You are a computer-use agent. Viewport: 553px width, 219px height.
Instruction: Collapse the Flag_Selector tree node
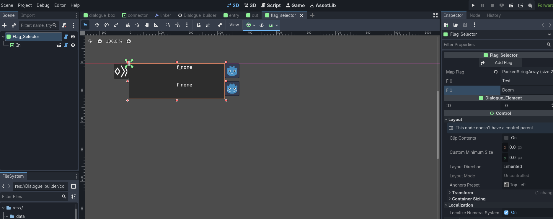pyautogui.click(x=3, y=37)
